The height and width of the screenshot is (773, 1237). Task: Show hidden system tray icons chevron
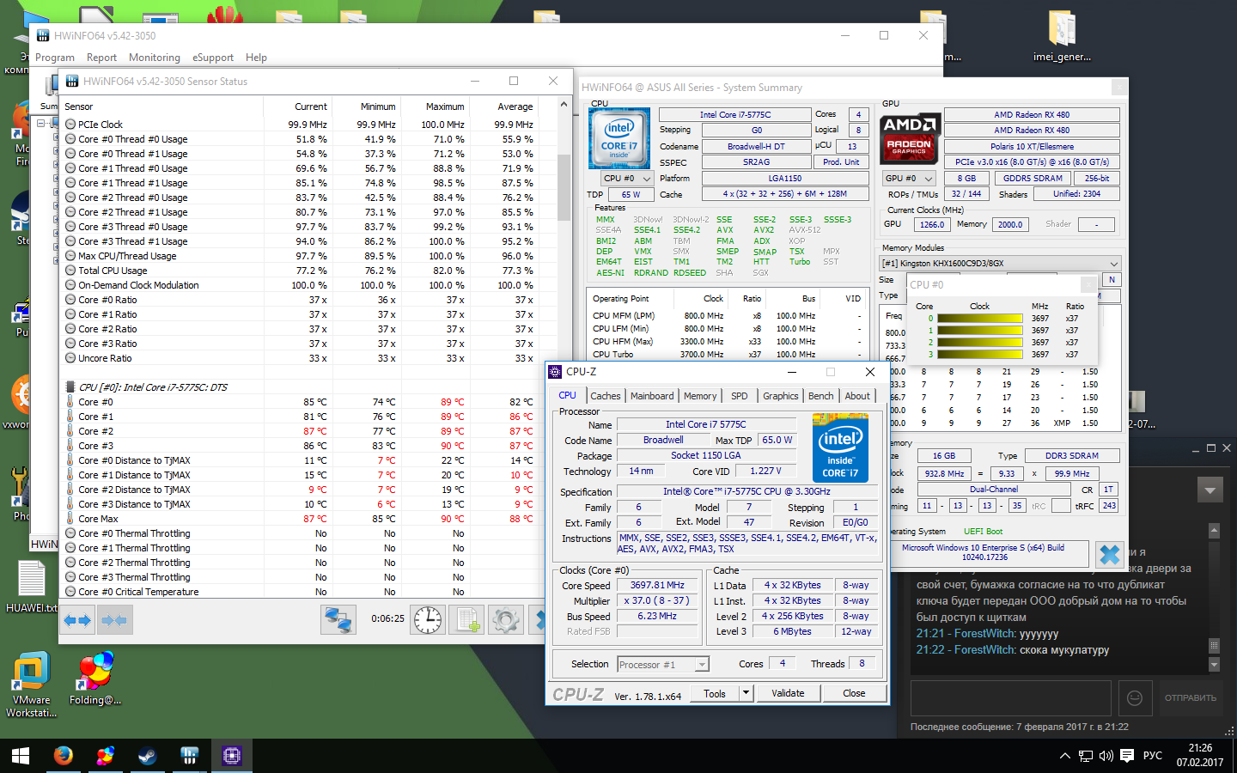click(1065, 756)
